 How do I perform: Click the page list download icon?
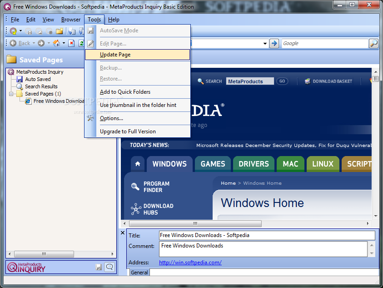click(x=72, y=31)
